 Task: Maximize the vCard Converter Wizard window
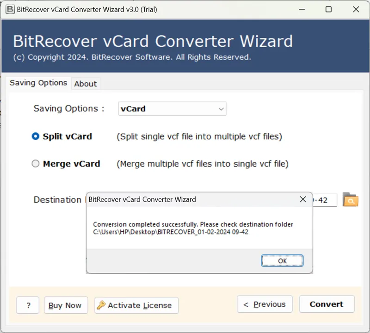coord(328,9)
